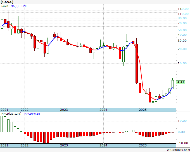This screenshot has height=152, width=190.
Task: Click 2025 on the MACD panel time axis
Action: [x=143, y=146]
